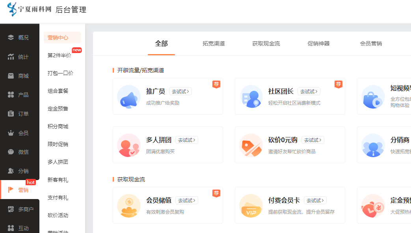Click the 推广员 megaphone icon
This screenshot has width=411, height=233.
click(x=129, y=96)
